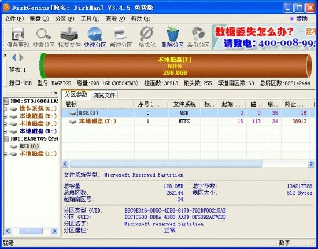Open the 分区(P) menu
The width and height of the screenshot is (318, 249).
(65, 19)
